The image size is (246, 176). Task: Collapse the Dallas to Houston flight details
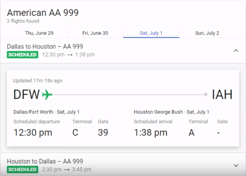[x=236, y=51]
